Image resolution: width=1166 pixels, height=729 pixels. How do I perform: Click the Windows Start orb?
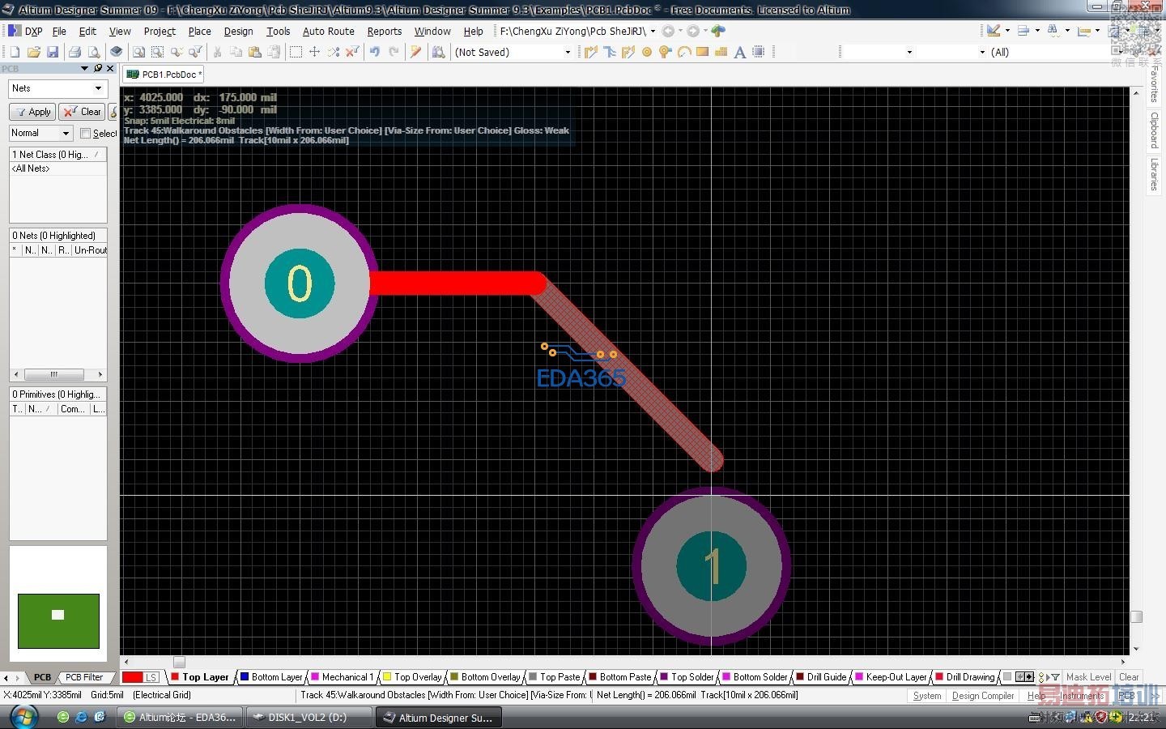[23, 717]
